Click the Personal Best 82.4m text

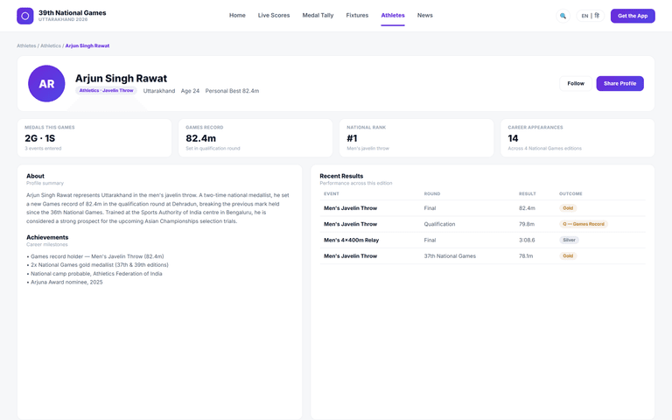[232, 91]
